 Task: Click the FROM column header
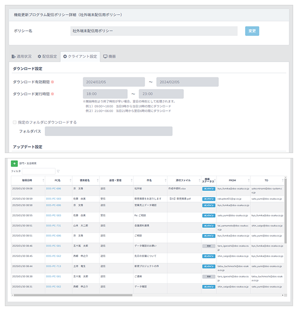pyautogui.click(x=232, y=180)
